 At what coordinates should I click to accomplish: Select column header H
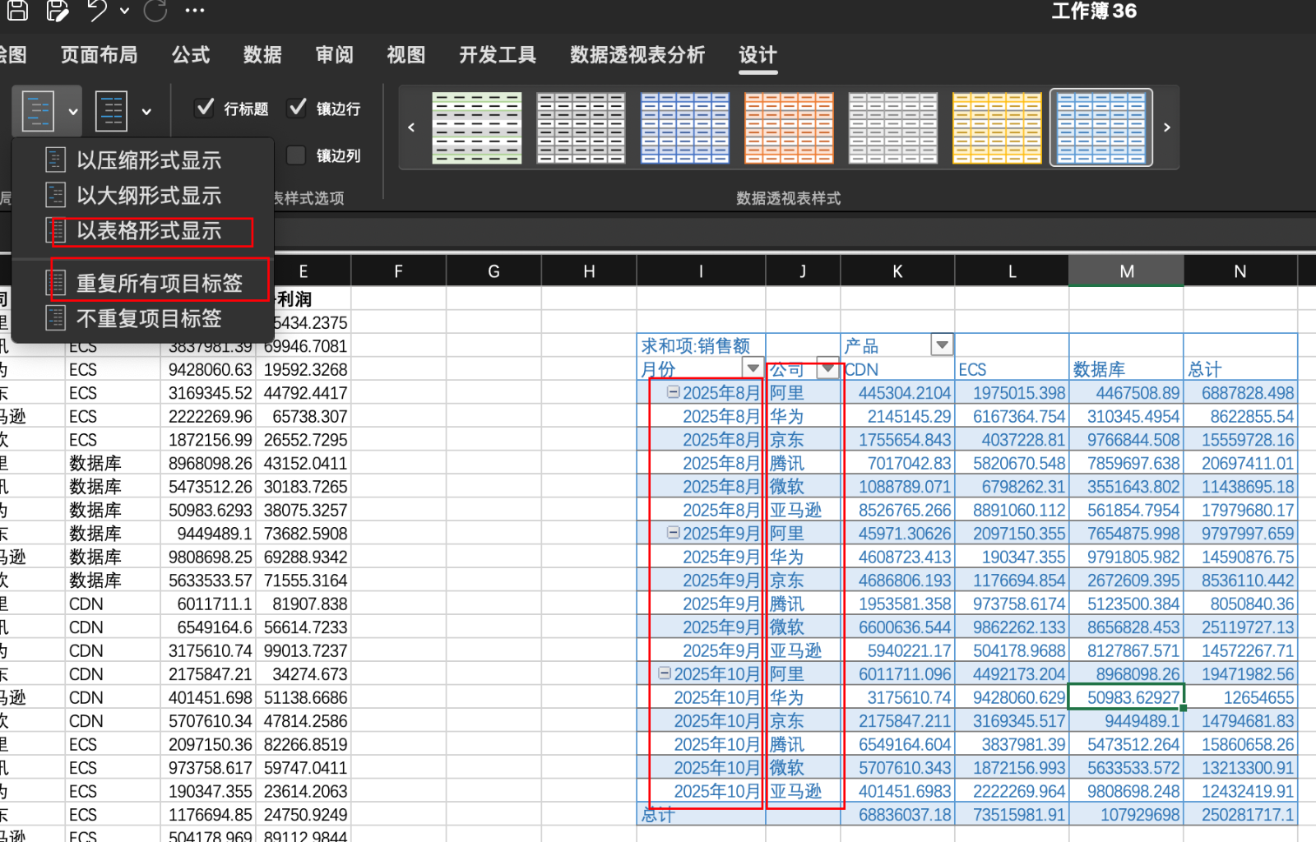[589, 271]
